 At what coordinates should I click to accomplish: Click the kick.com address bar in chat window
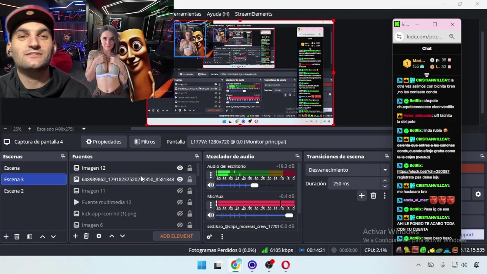(425, 37)
